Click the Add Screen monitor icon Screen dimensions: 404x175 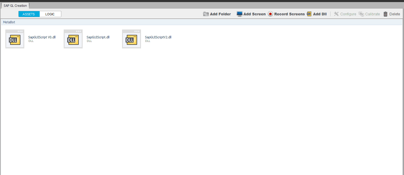(239, 14)
